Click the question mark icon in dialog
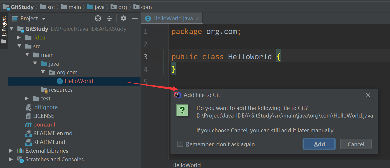 click(182, 110)
